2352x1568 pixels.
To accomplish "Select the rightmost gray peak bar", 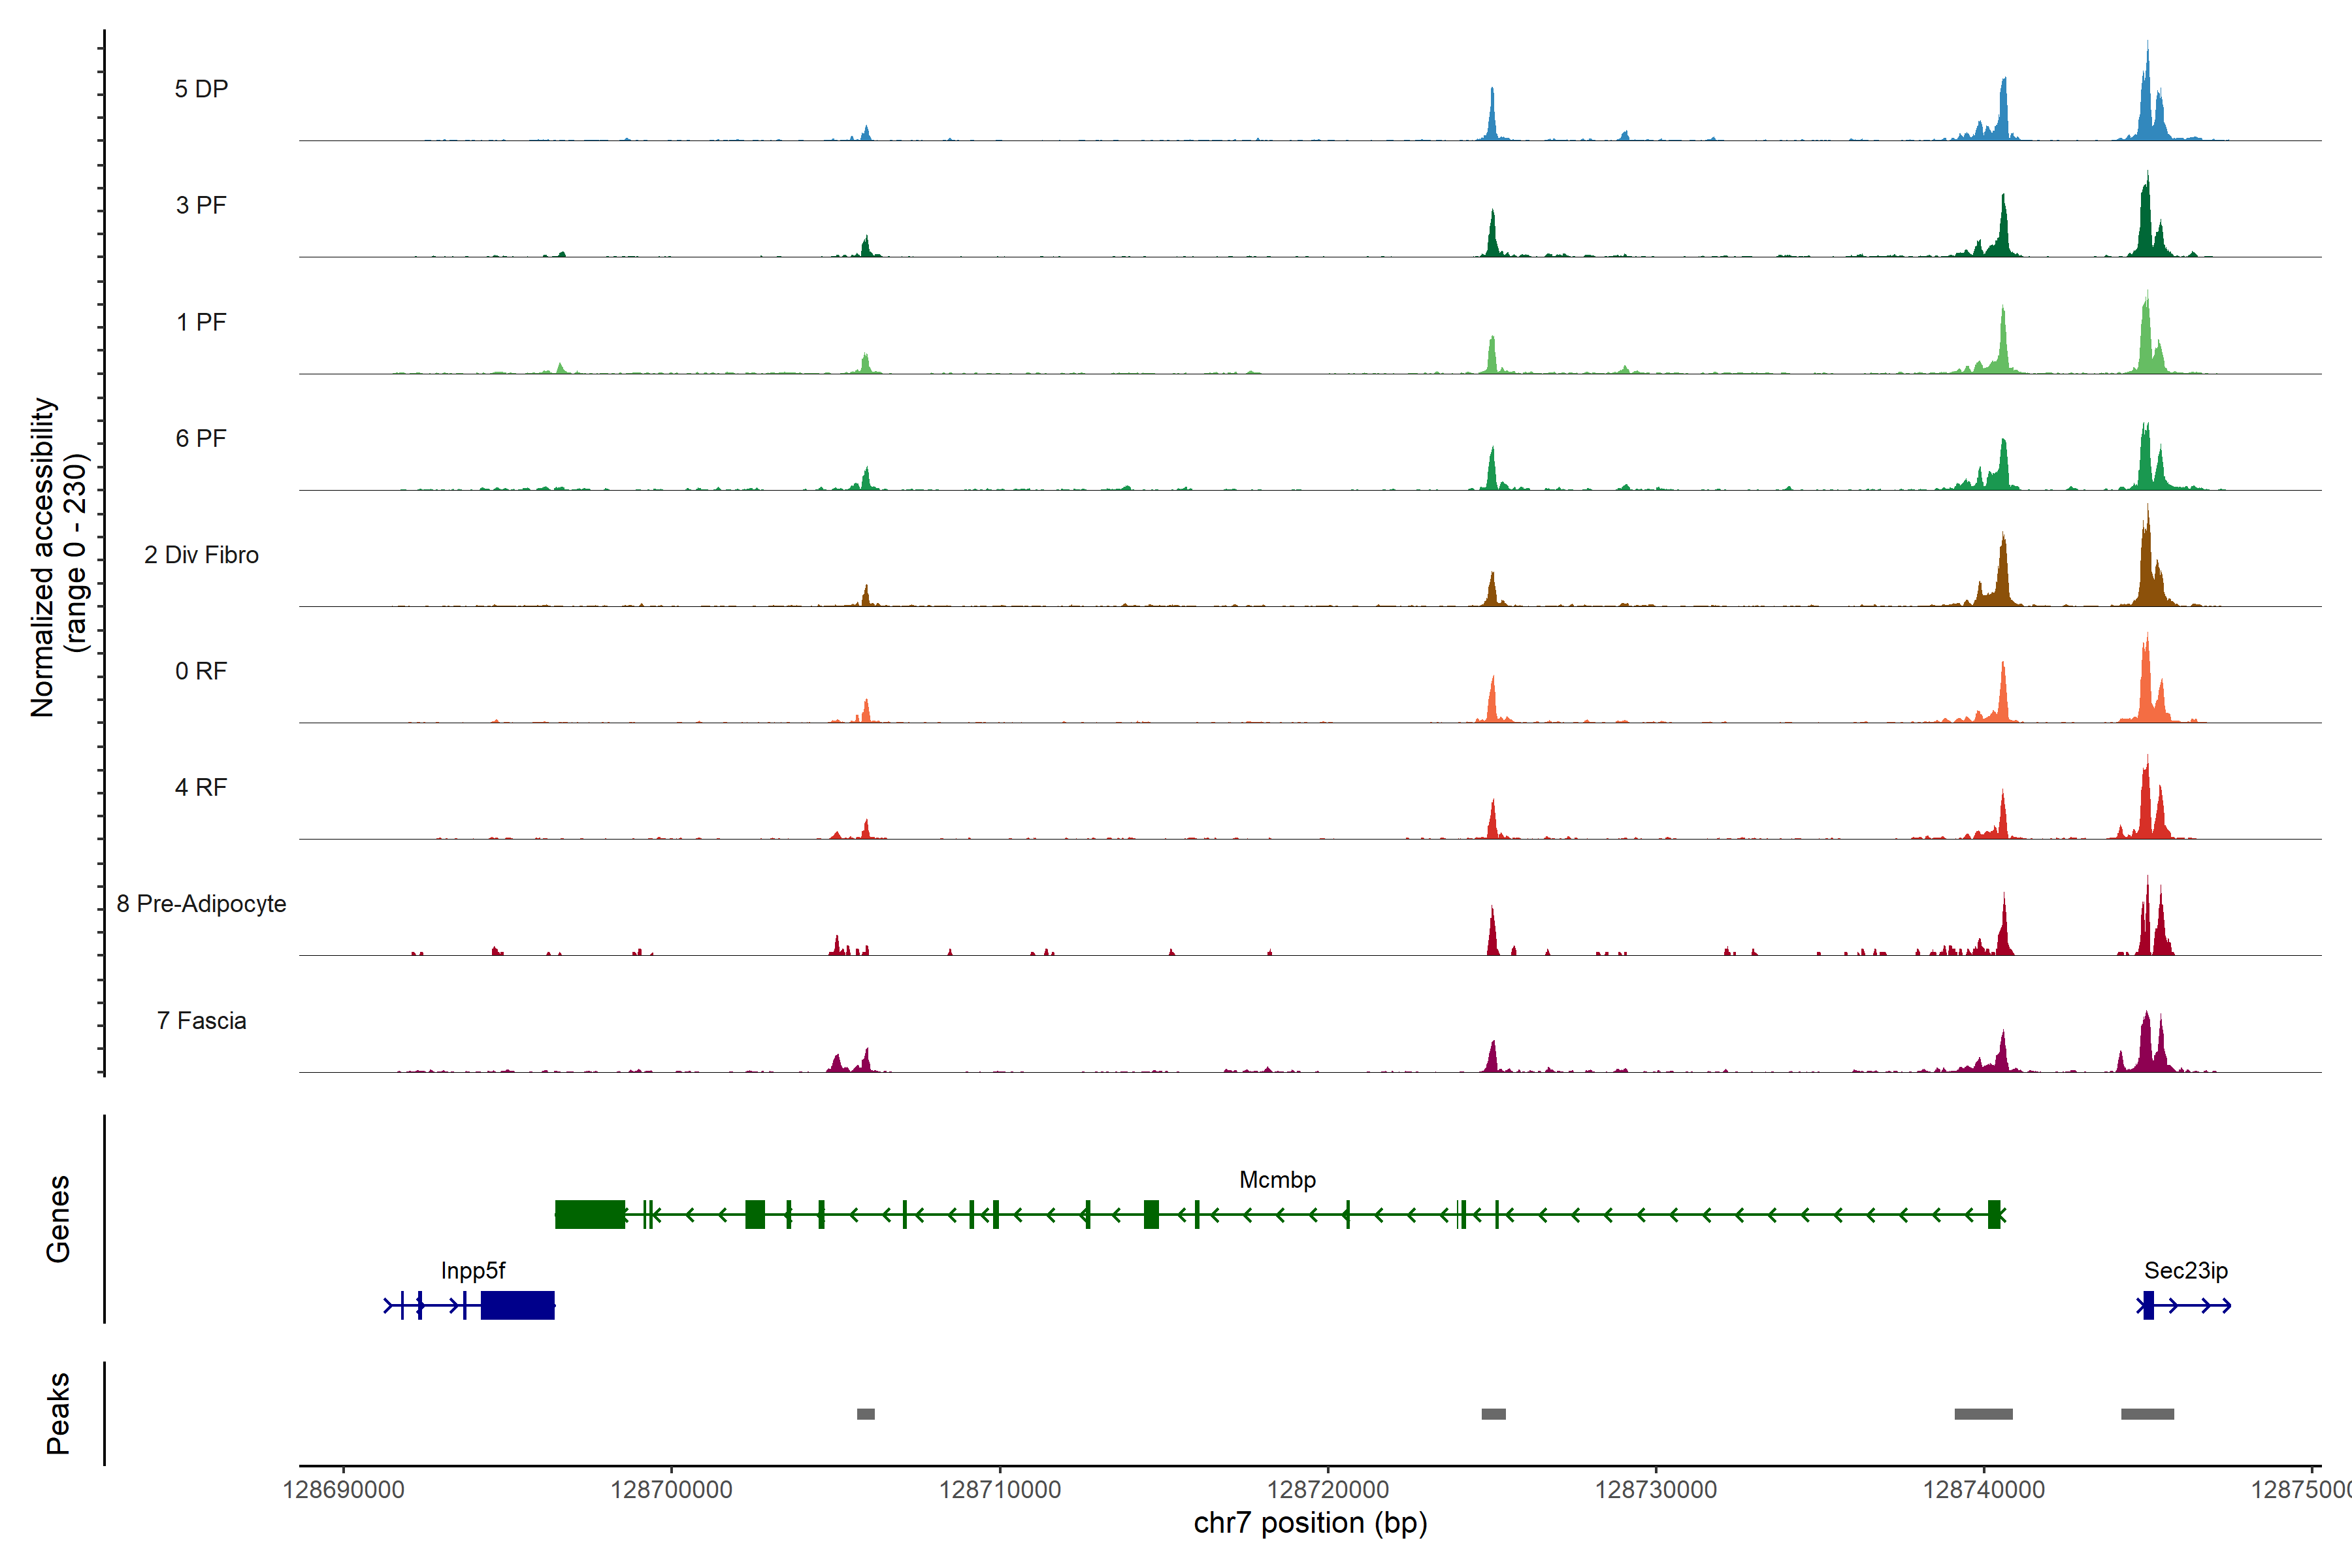I will click(x=2147, y=1414).
